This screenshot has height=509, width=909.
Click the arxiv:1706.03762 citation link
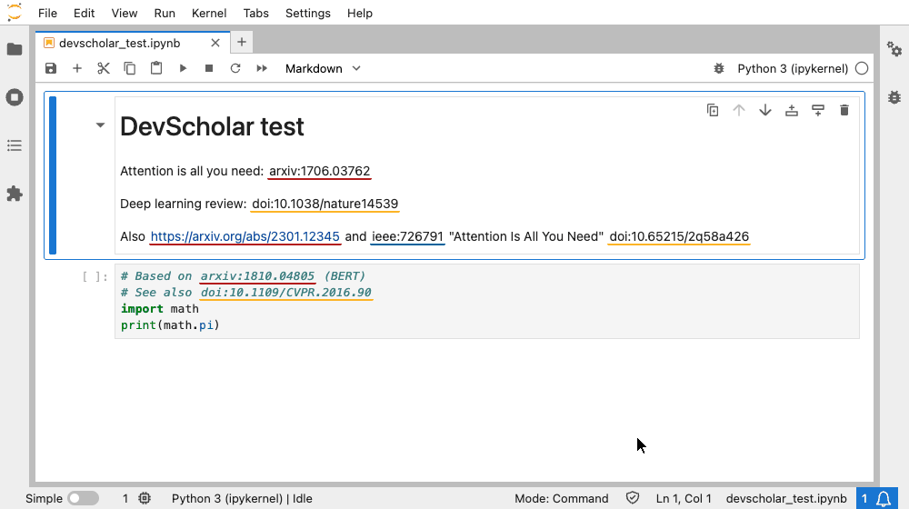pyautogui.click(x=319, y=171)
